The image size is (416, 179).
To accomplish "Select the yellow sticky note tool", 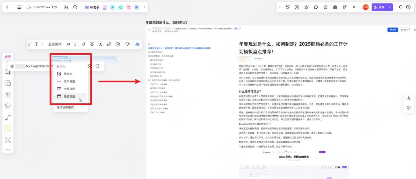I will click(8, 129).
